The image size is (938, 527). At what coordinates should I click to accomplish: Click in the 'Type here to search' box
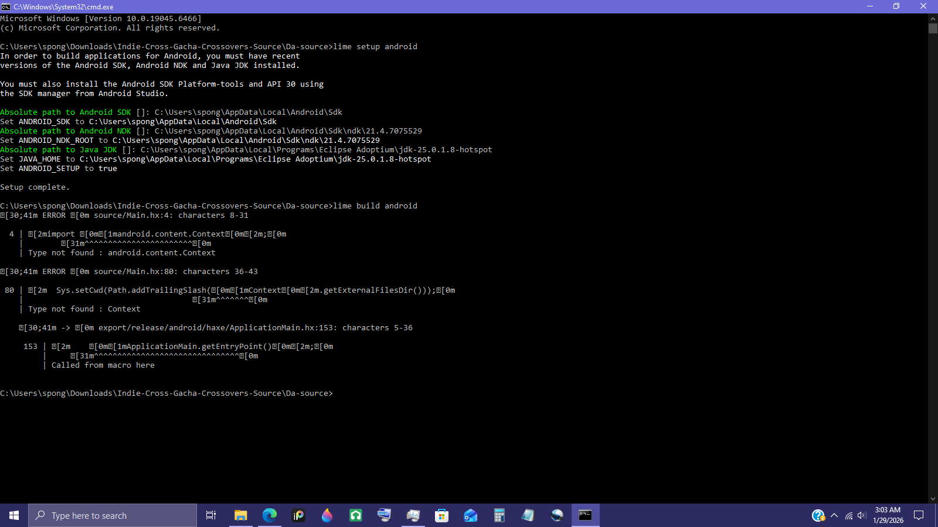(113, 515)
